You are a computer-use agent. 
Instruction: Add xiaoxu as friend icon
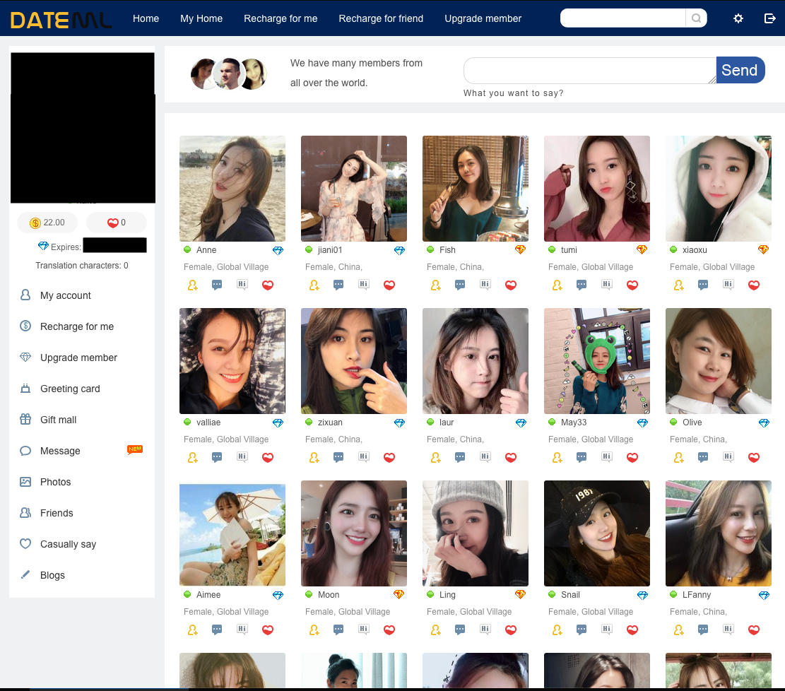679,285
